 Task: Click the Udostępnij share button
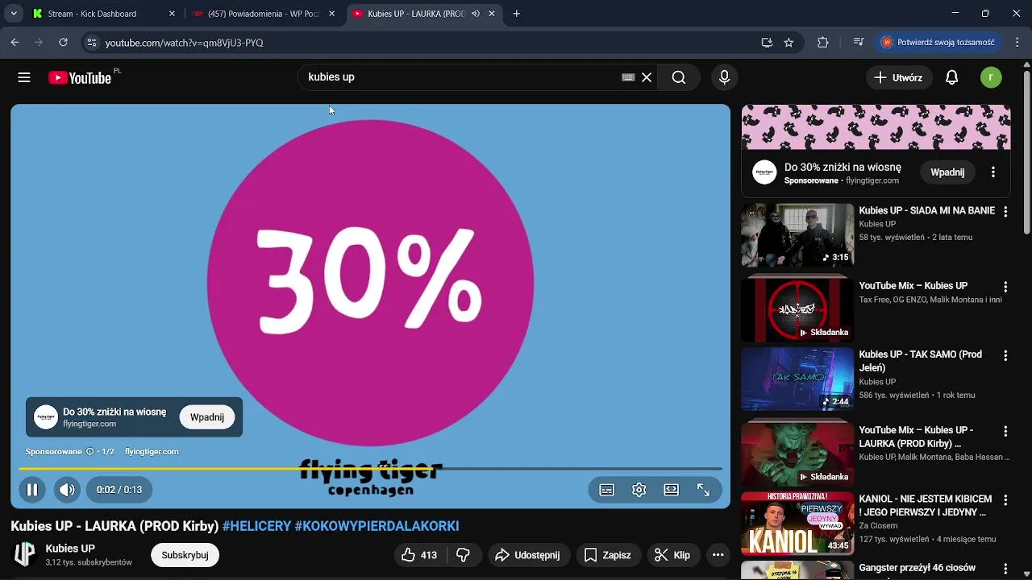coord(528,554)
